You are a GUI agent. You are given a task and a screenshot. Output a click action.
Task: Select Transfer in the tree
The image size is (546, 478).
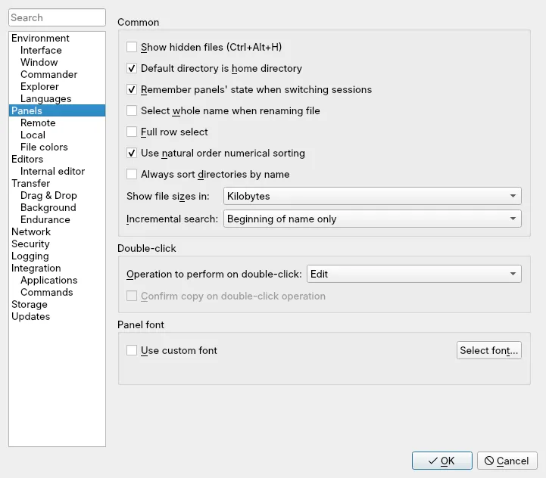tap(30, 183)
